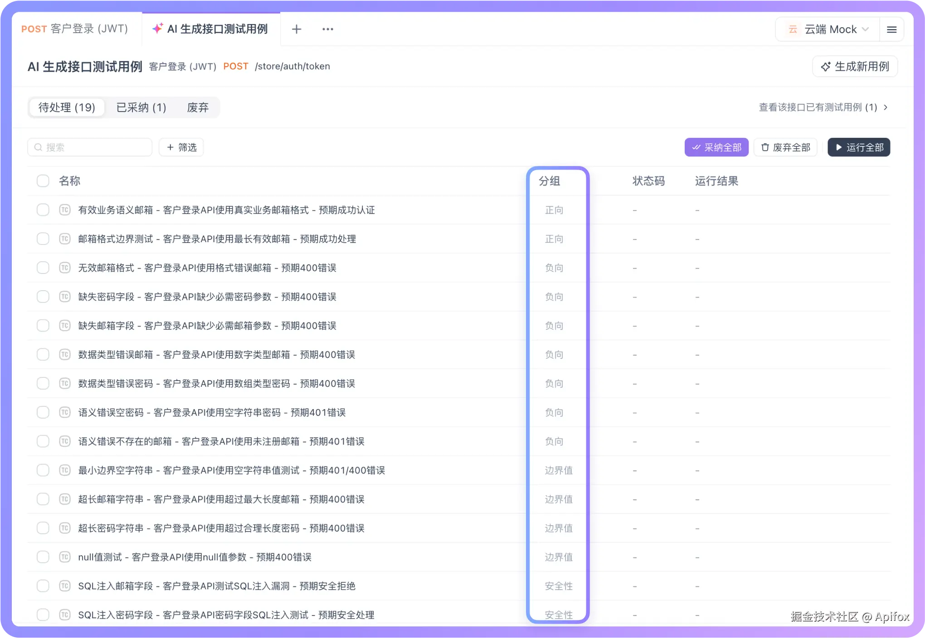Click the TC icon of the 有效业务语义邮箱 case
This screenshot has width=925, height=639.
65,210
